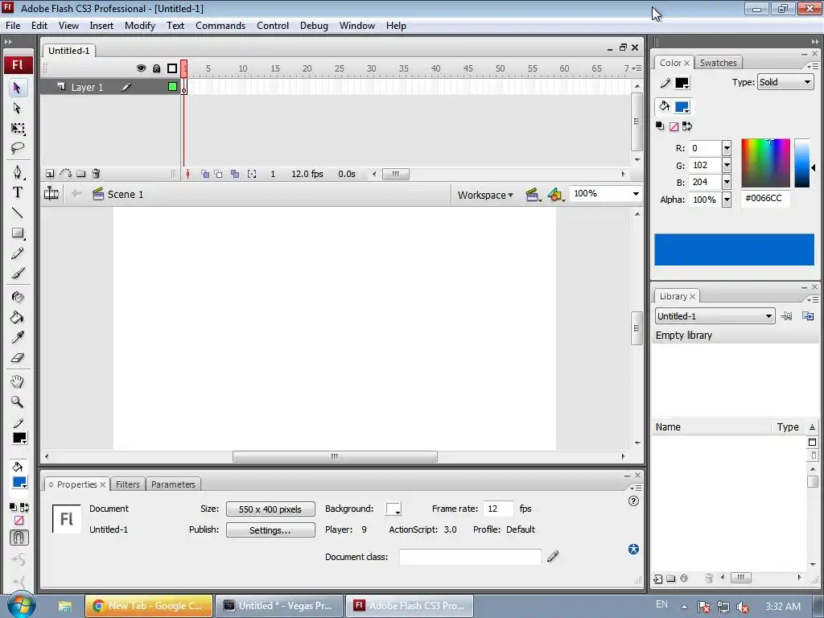Toggle Onion Skin Outlines button
Image resolution: width=824 pixels, height=618 pixels.
click(x=218, y=174)
